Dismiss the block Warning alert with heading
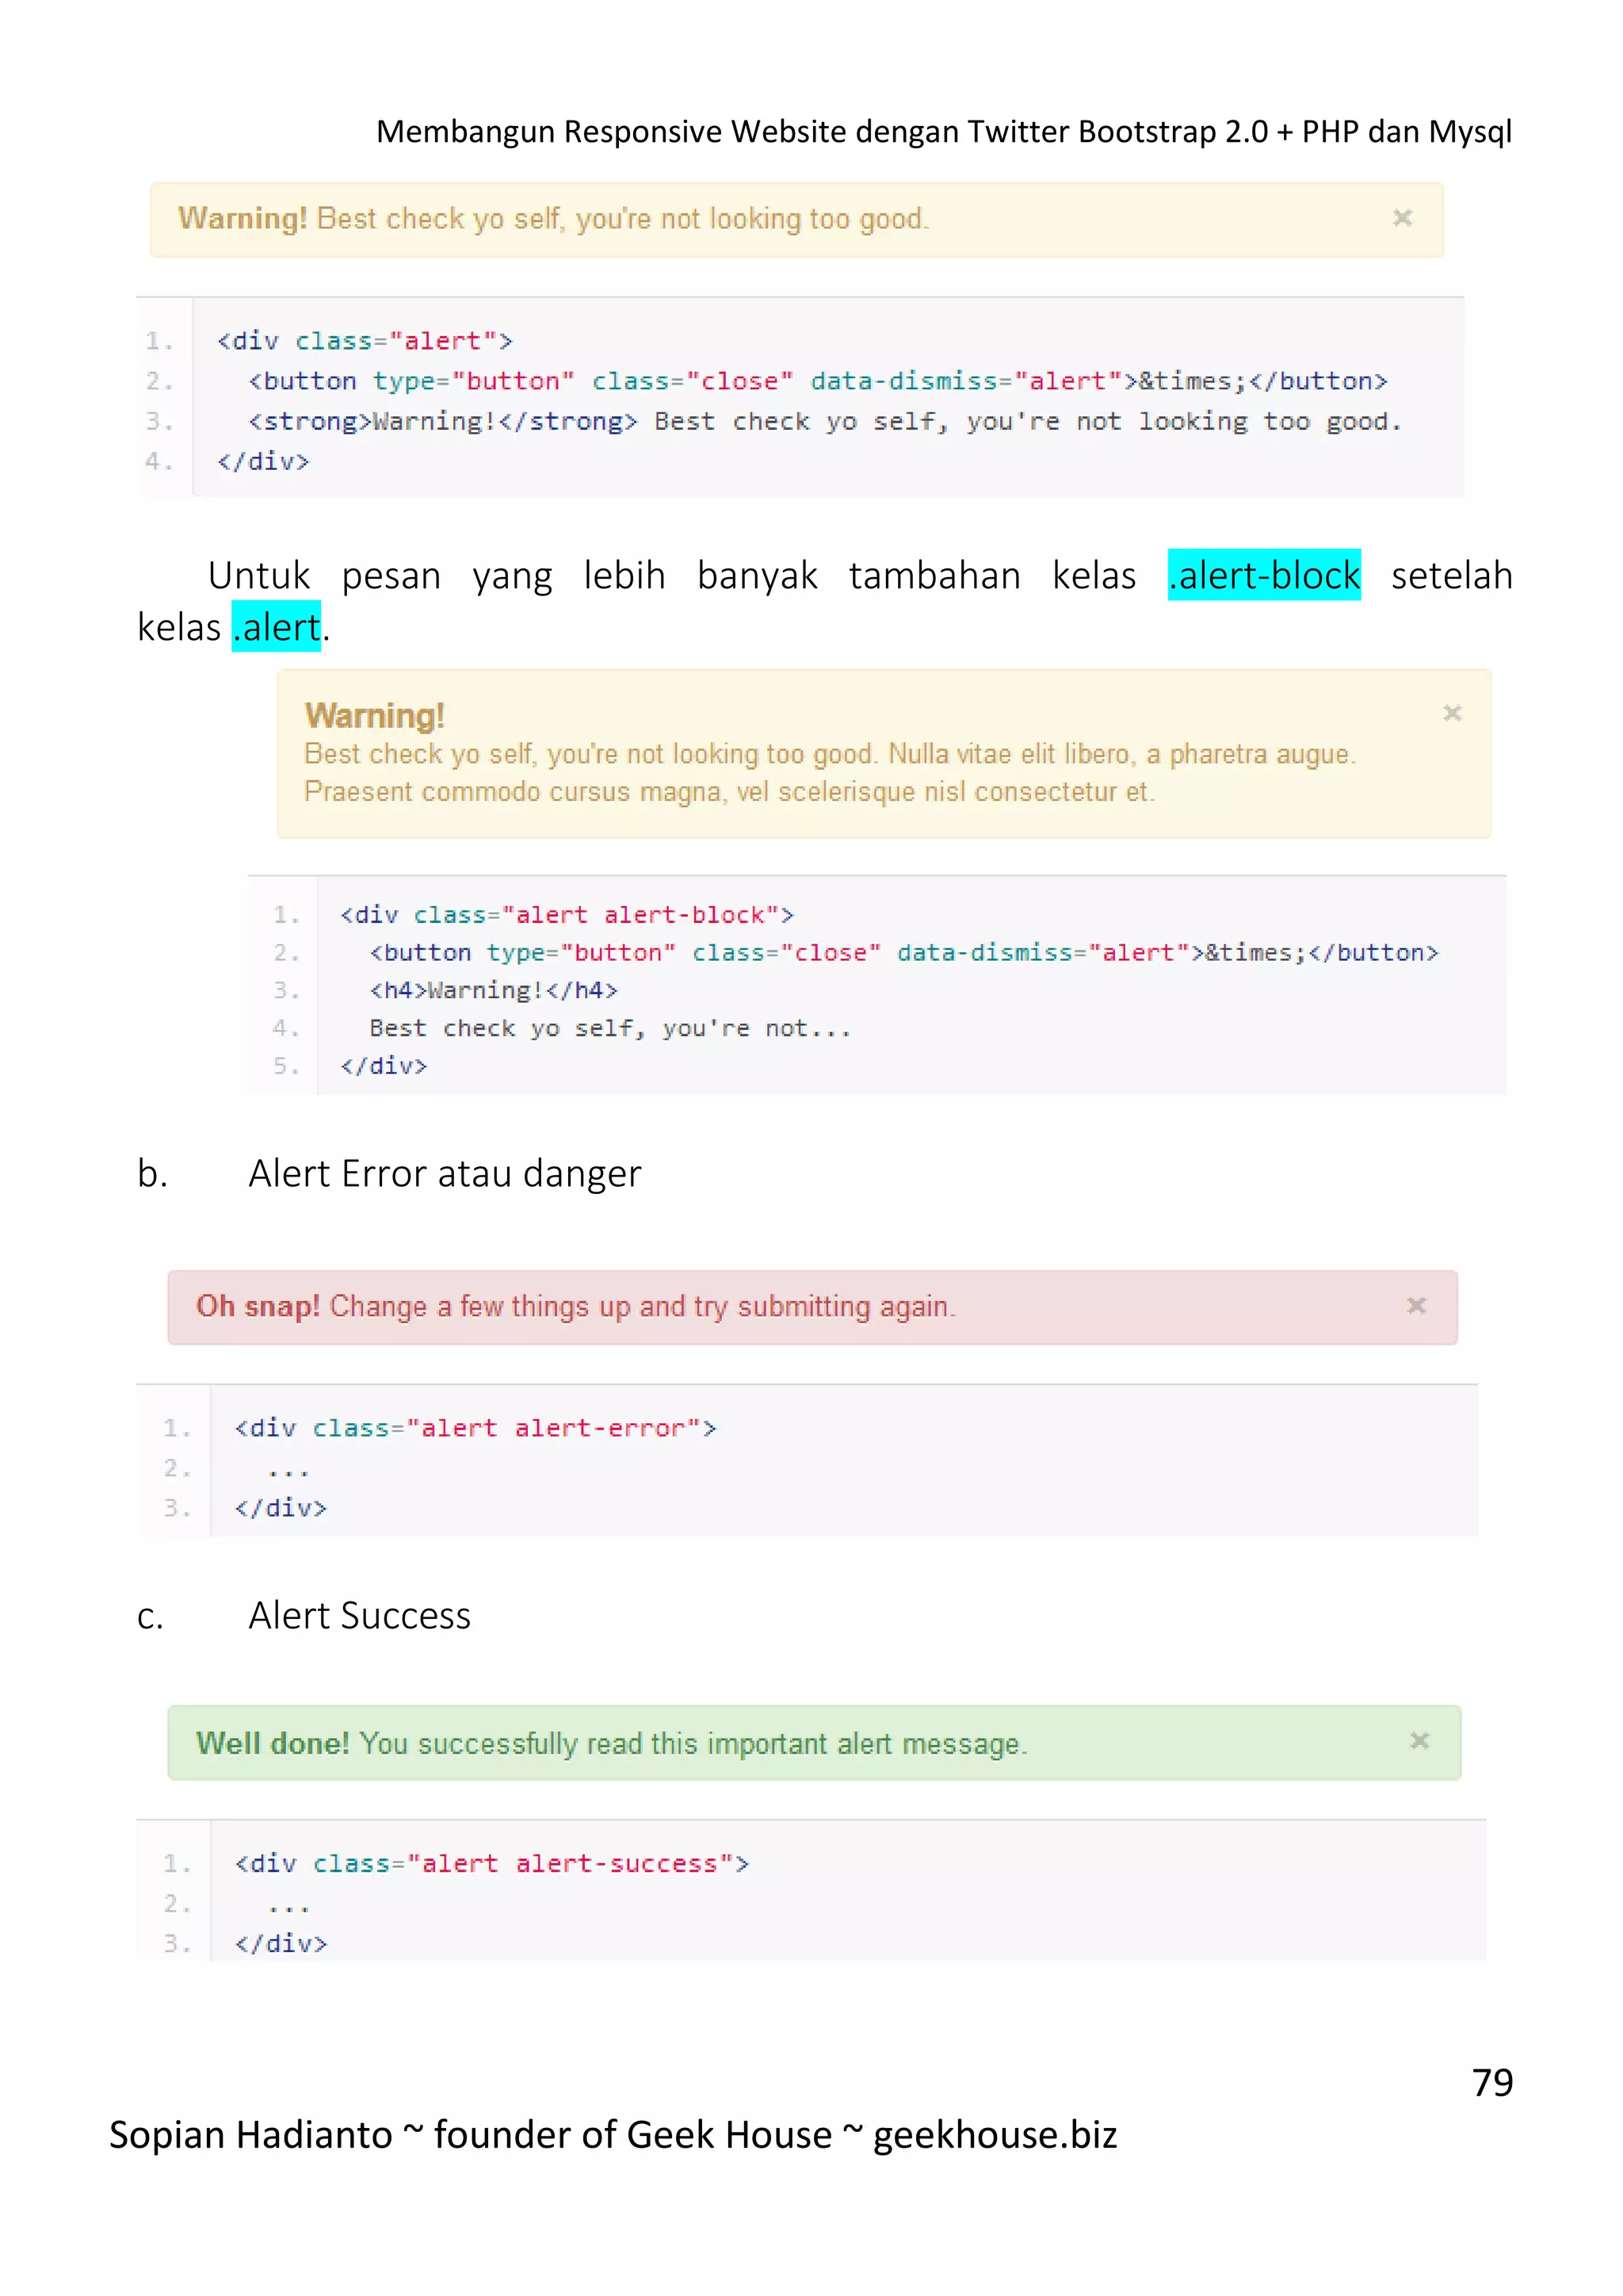Image resolution: width=1623 pixels, height=2296 pixels. [1452, 713]
